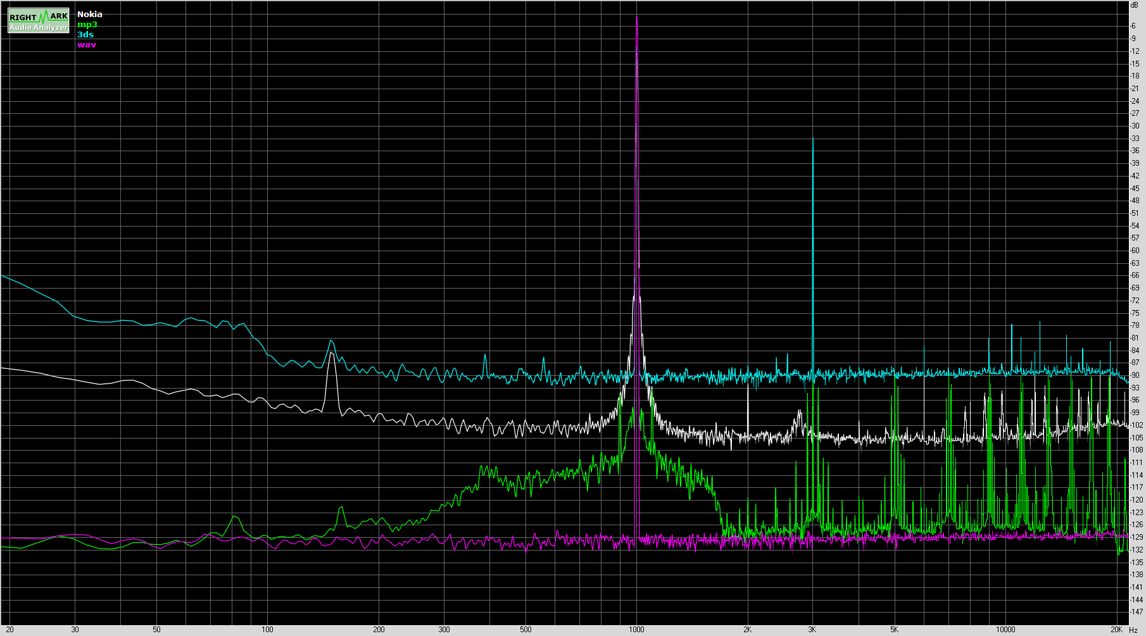The image size is (1146, 636).
Task: Select the Nokia legend entry
Action: [x=89, y=14]
